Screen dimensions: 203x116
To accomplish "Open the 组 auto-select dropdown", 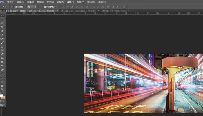I will click(x=32, y=6).
